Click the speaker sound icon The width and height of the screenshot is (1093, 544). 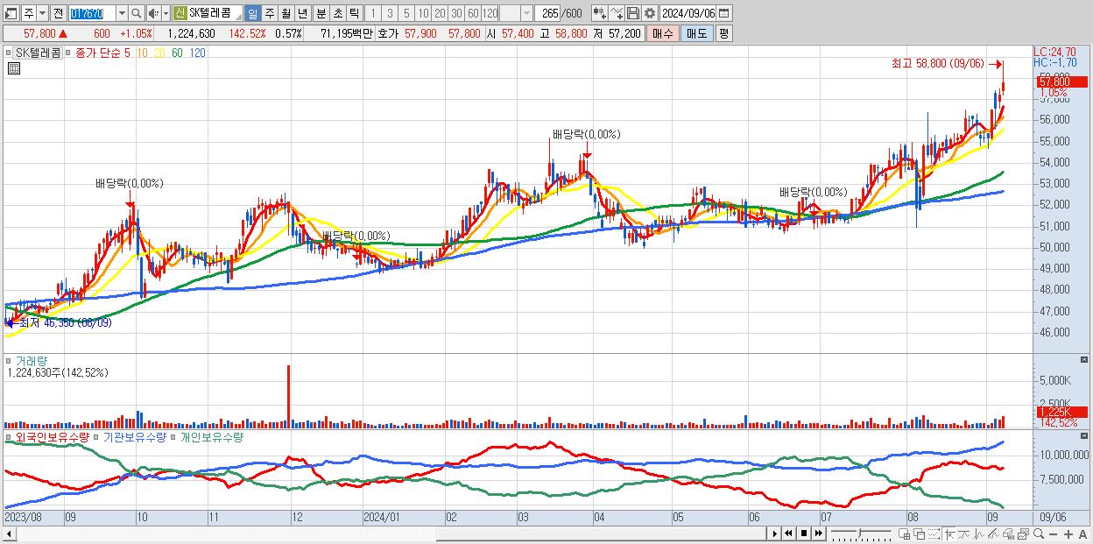(153, 14)
